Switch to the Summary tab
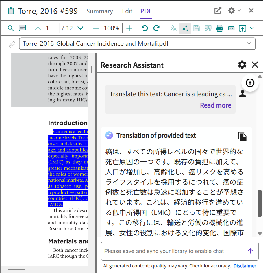The width and height of the screenshot is (263, 273). pyautogui.click(x=100, y=11)
